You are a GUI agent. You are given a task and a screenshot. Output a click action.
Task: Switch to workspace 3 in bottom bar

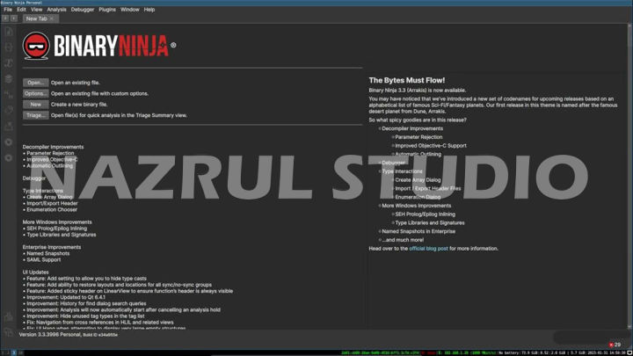[14, 352]
